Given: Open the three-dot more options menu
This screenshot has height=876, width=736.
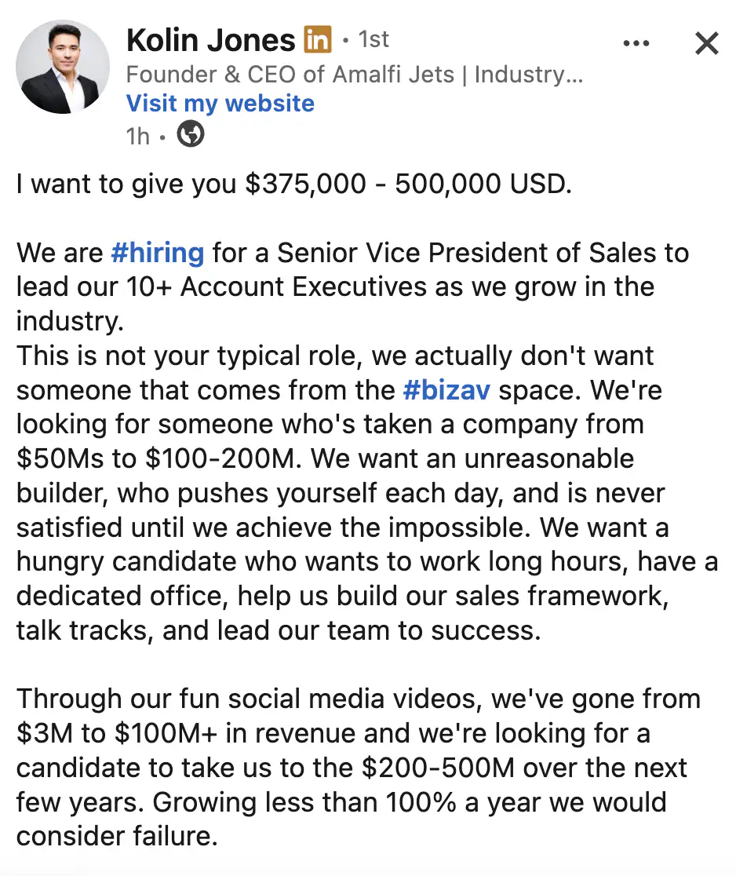Looking at the screenshot, I should click(x=636, y=44).
